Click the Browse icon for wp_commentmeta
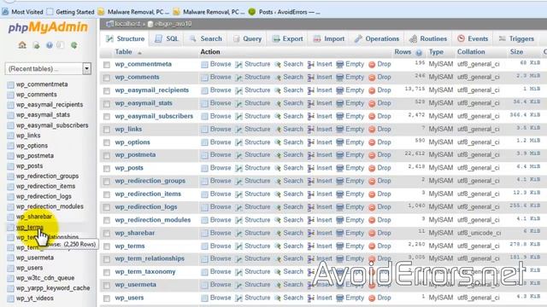547x307 pixels. tap(205, 65)
